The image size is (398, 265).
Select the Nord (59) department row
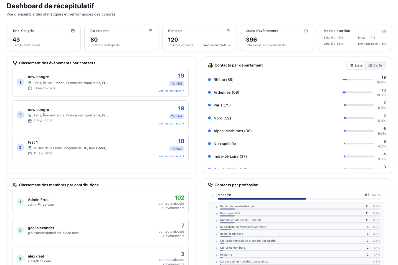pyautogui.click(x=297, y=118)
